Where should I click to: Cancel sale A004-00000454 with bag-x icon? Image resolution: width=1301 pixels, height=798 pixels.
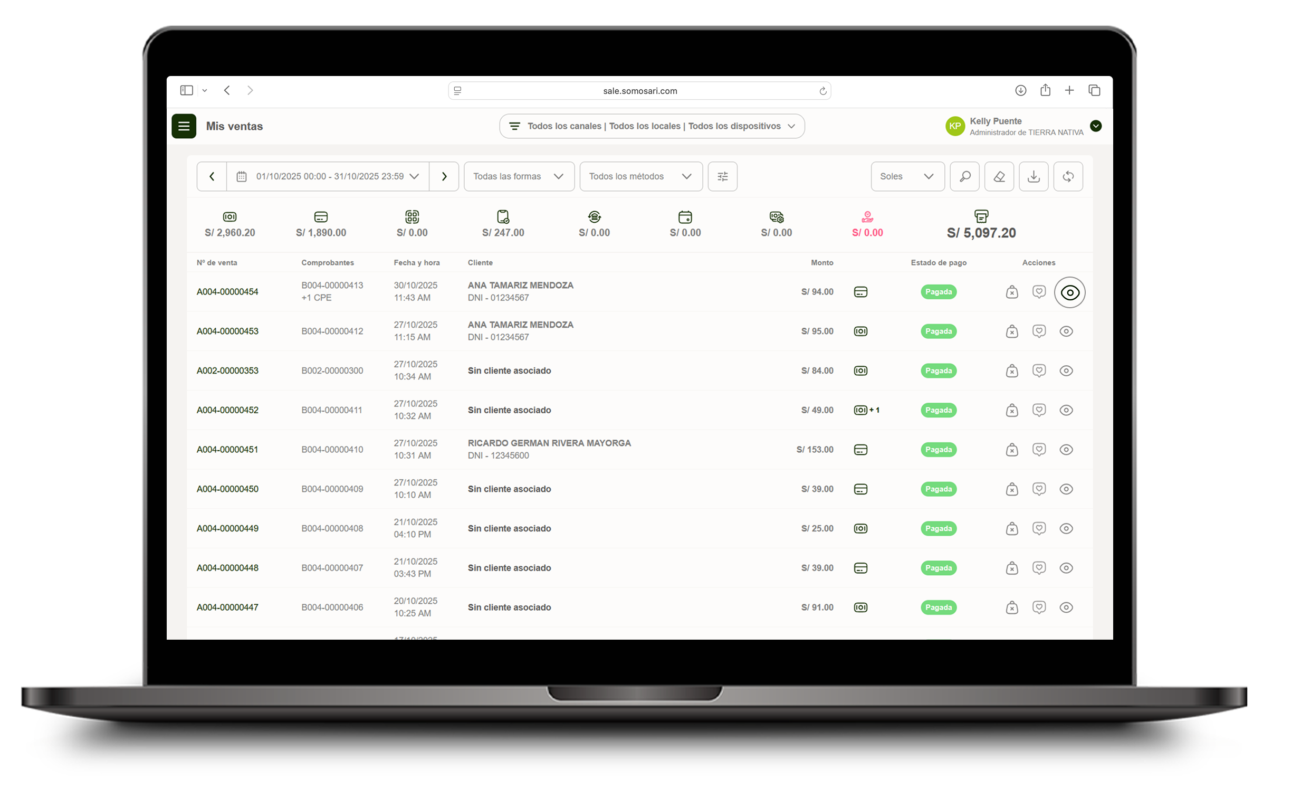(1012, 292)
